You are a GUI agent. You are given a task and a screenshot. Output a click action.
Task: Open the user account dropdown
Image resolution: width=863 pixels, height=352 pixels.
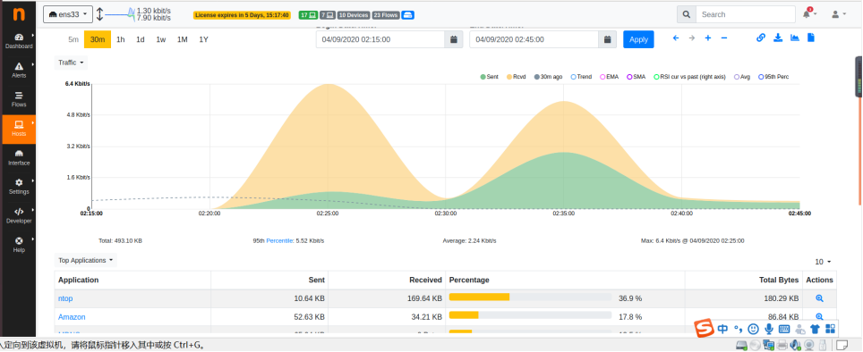coord(838,14)
